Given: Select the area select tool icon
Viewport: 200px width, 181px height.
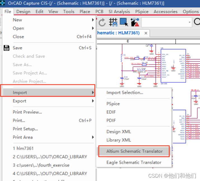Looking at the screenshot, I should coord(124,22).
